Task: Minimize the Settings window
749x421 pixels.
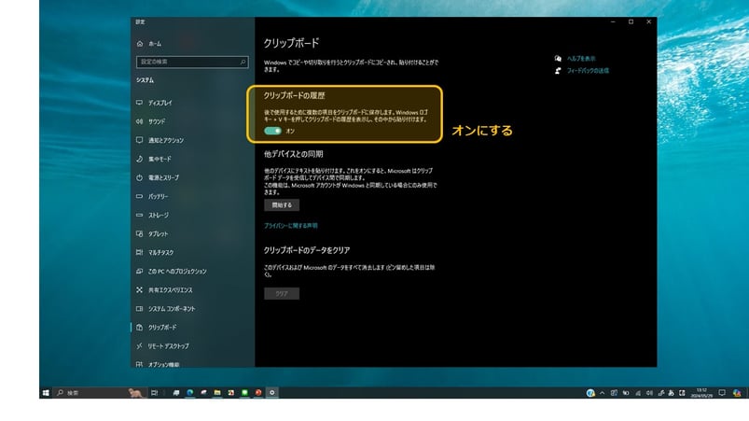Action: pos(613,22)
